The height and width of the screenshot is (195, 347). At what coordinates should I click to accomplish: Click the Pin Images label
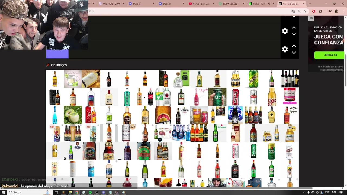click(59, 65)
